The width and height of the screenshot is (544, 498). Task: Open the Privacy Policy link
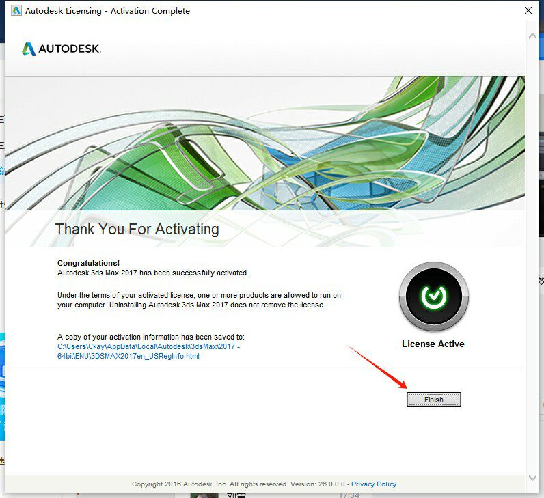click(374, 484)
